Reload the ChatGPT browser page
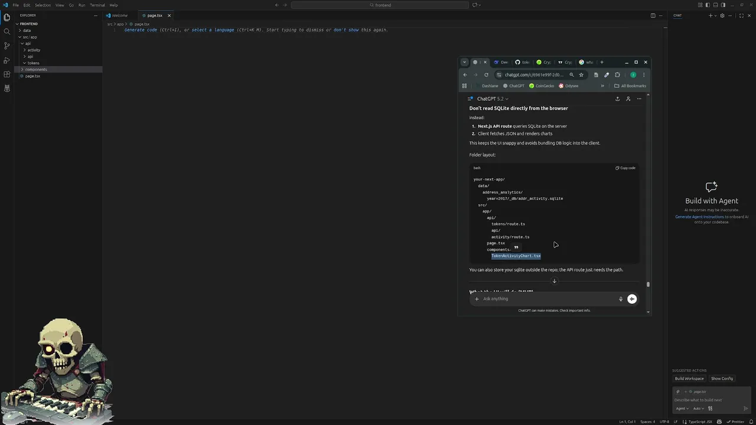This screenshot has height=425, width=756. point(486,75)
